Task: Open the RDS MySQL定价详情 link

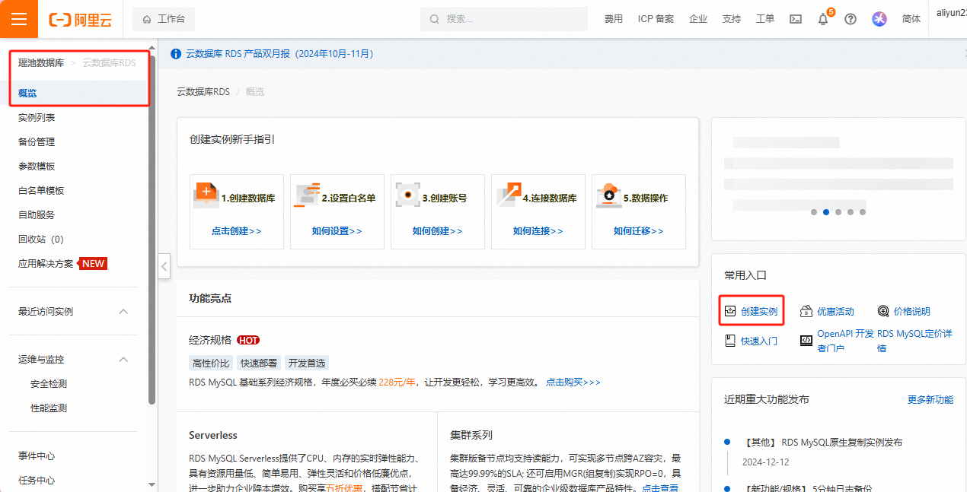Action: point(914,341)
